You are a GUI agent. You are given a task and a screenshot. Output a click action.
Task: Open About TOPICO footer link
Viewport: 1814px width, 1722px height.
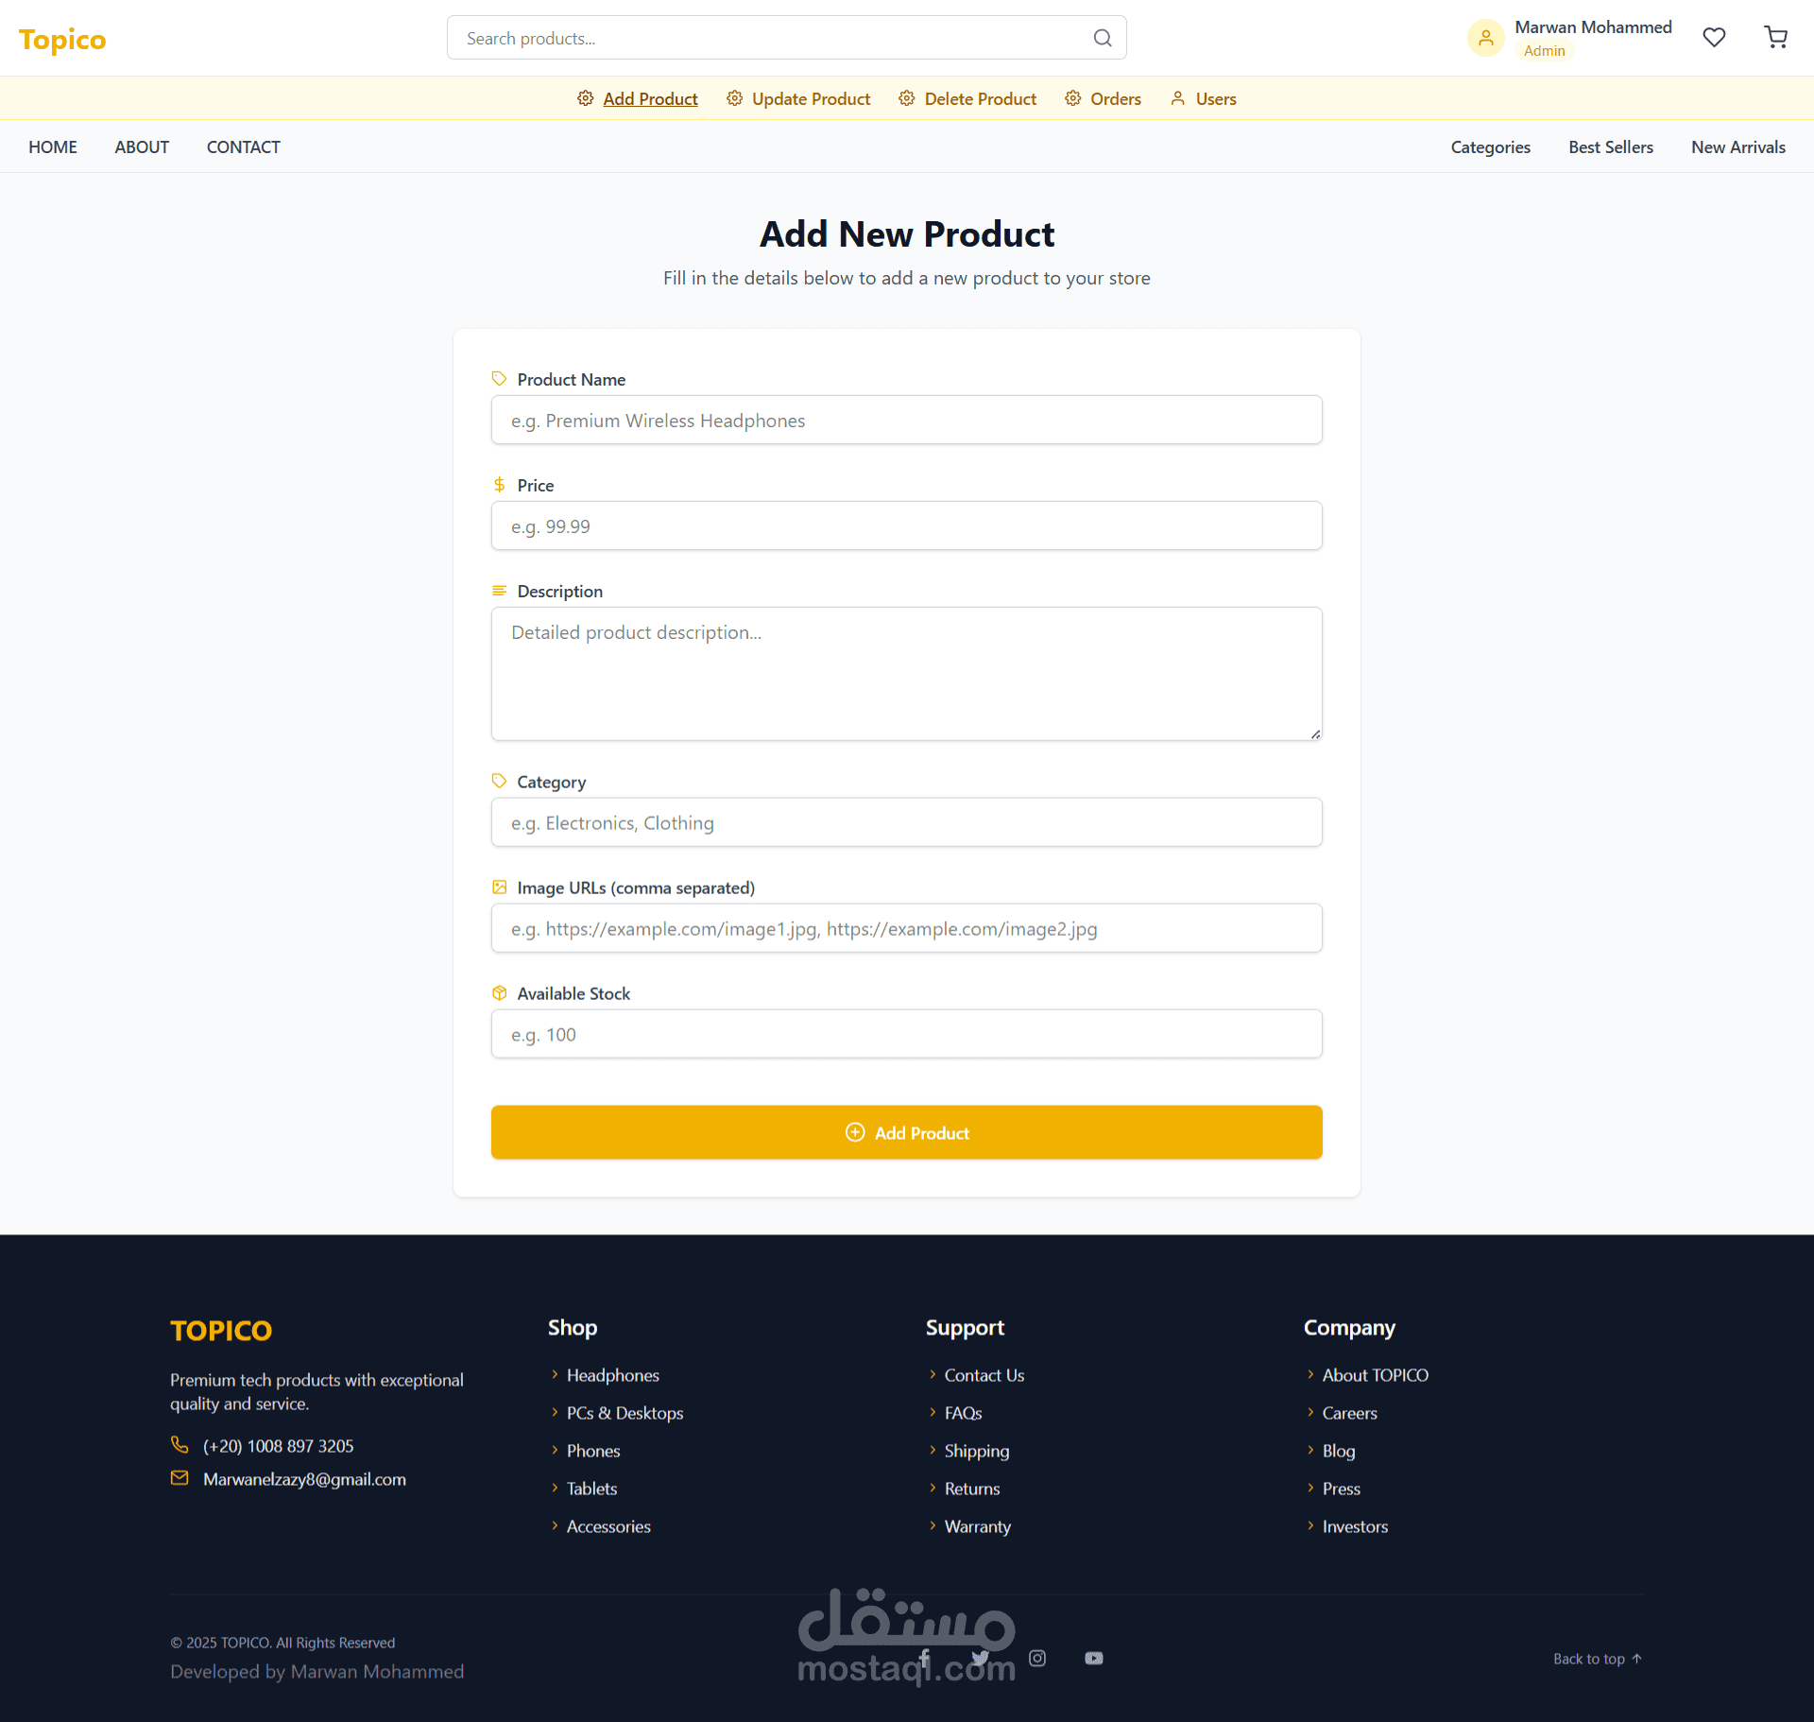point(1375,1375)
